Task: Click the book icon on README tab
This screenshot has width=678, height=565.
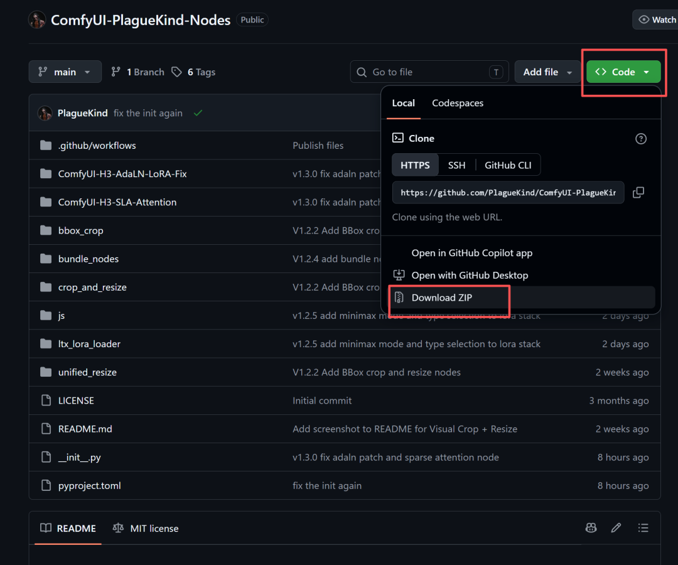Action: tap(45, 528)
